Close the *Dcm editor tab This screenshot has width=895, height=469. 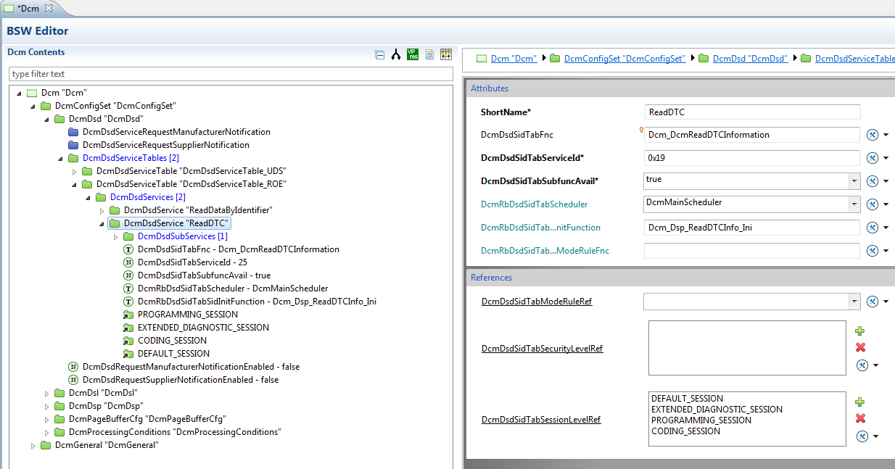49,7
